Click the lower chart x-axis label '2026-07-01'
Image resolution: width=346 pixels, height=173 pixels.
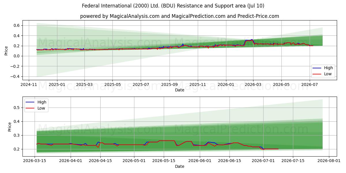click(264, 161)
